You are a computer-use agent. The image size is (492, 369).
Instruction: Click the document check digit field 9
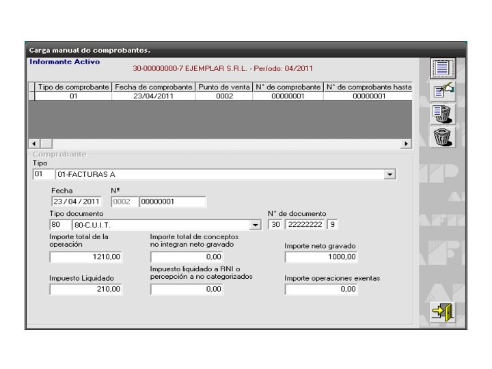click(332, 225)
